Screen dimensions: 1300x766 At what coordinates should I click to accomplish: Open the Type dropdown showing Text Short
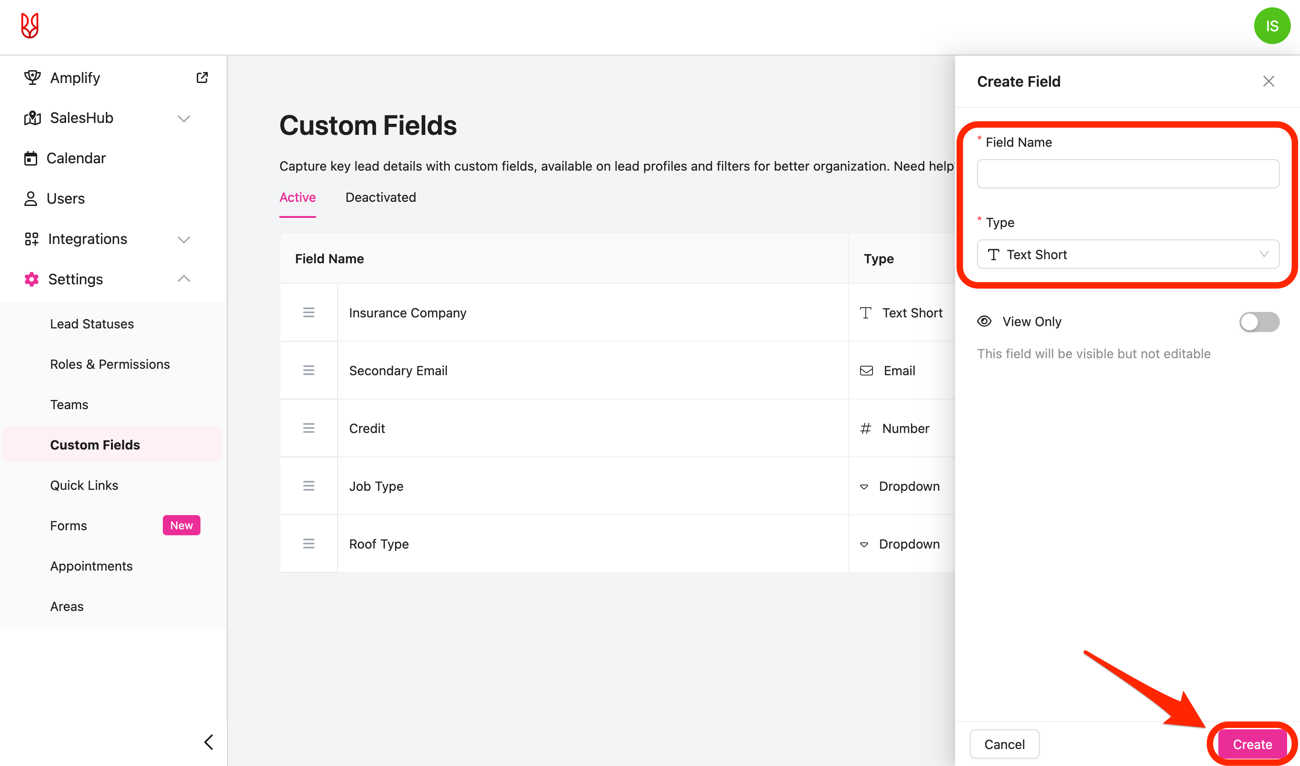(x=1127, y=255)
